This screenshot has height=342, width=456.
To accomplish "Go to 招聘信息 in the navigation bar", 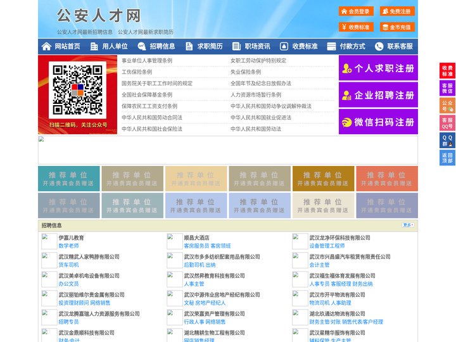I will [x=162, y=46].
